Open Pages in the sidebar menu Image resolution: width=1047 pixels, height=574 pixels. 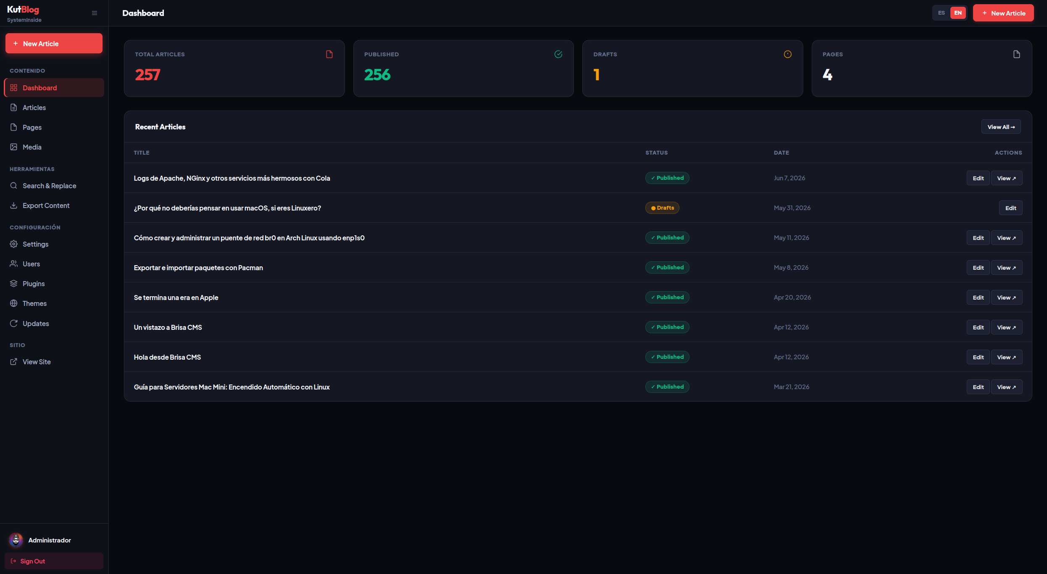pyautogui.click(x=54, y=127)
